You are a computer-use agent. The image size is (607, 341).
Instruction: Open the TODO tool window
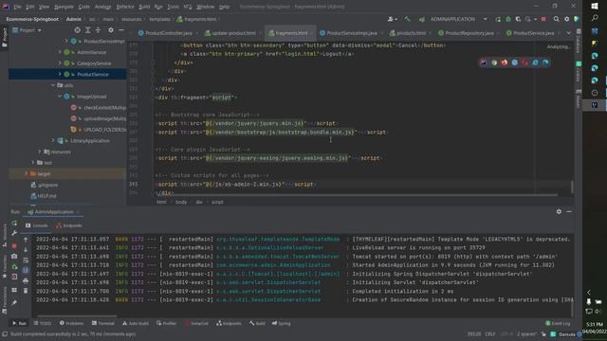coord(42,323)
